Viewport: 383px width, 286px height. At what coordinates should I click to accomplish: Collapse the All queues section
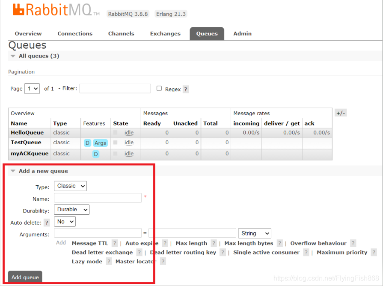click(x=39, y=56)
